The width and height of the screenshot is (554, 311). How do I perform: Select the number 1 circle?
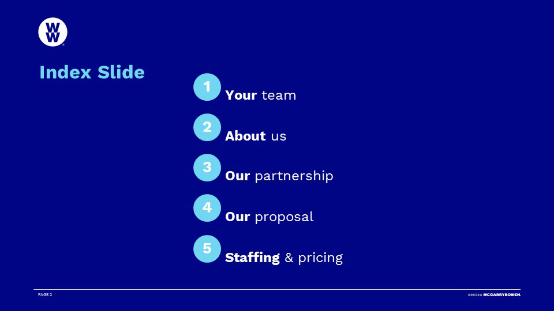tap(207, 87)
